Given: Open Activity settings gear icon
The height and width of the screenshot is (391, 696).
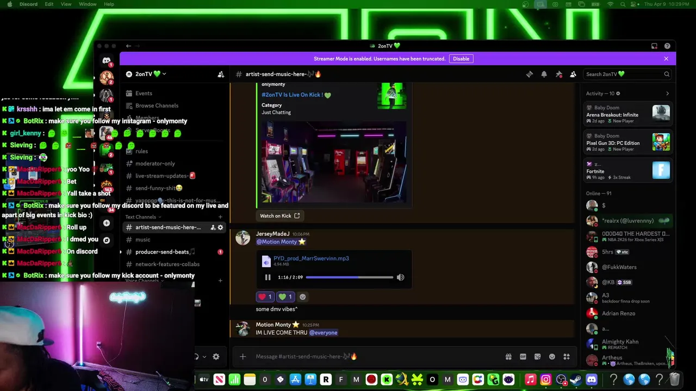Looking at the screenshot, I should tap(618, 93).
